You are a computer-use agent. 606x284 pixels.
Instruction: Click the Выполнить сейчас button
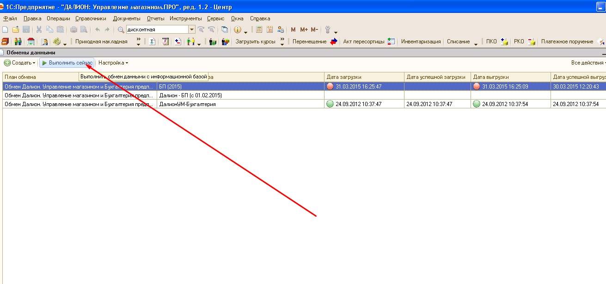[67, 63]
